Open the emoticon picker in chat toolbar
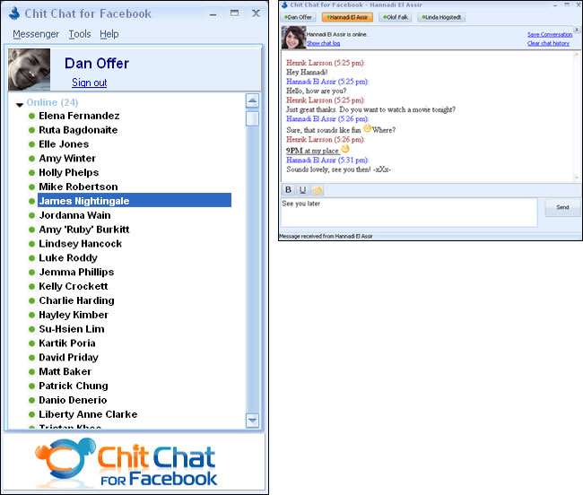583x495 pixels. tap(317, 190)
